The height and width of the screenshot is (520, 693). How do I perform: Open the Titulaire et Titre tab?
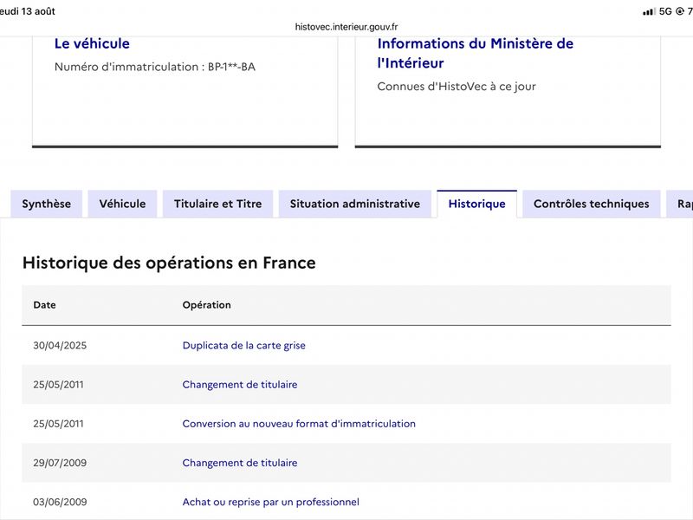(x=218, y=204)
